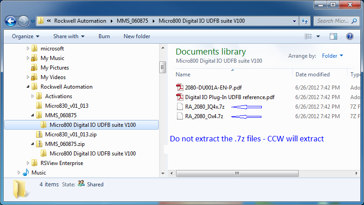Viewport: 364px width, 205px height.
Task: Open the Organize menu
Action: pos(26,36)
